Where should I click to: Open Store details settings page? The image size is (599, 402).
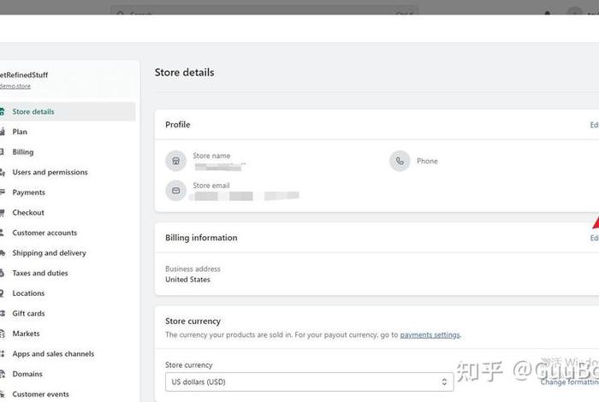click(67, 111)
